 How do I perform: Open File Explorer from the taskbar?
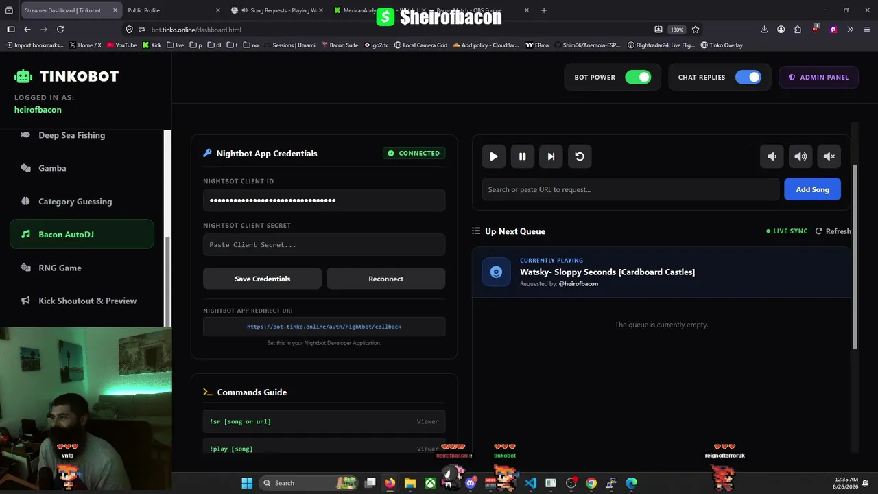coord(410,483)
